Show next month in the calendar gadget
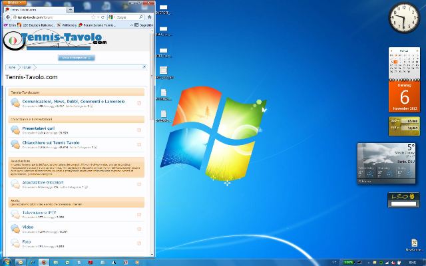Viewport: 426px width, 266px height. 417,51
